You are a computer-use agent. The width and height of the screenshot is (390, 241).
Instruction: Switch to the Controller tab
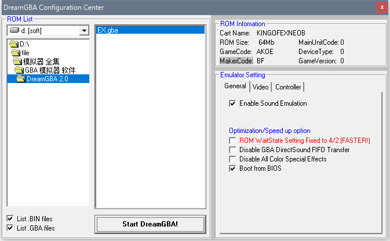tap(288, 87)
